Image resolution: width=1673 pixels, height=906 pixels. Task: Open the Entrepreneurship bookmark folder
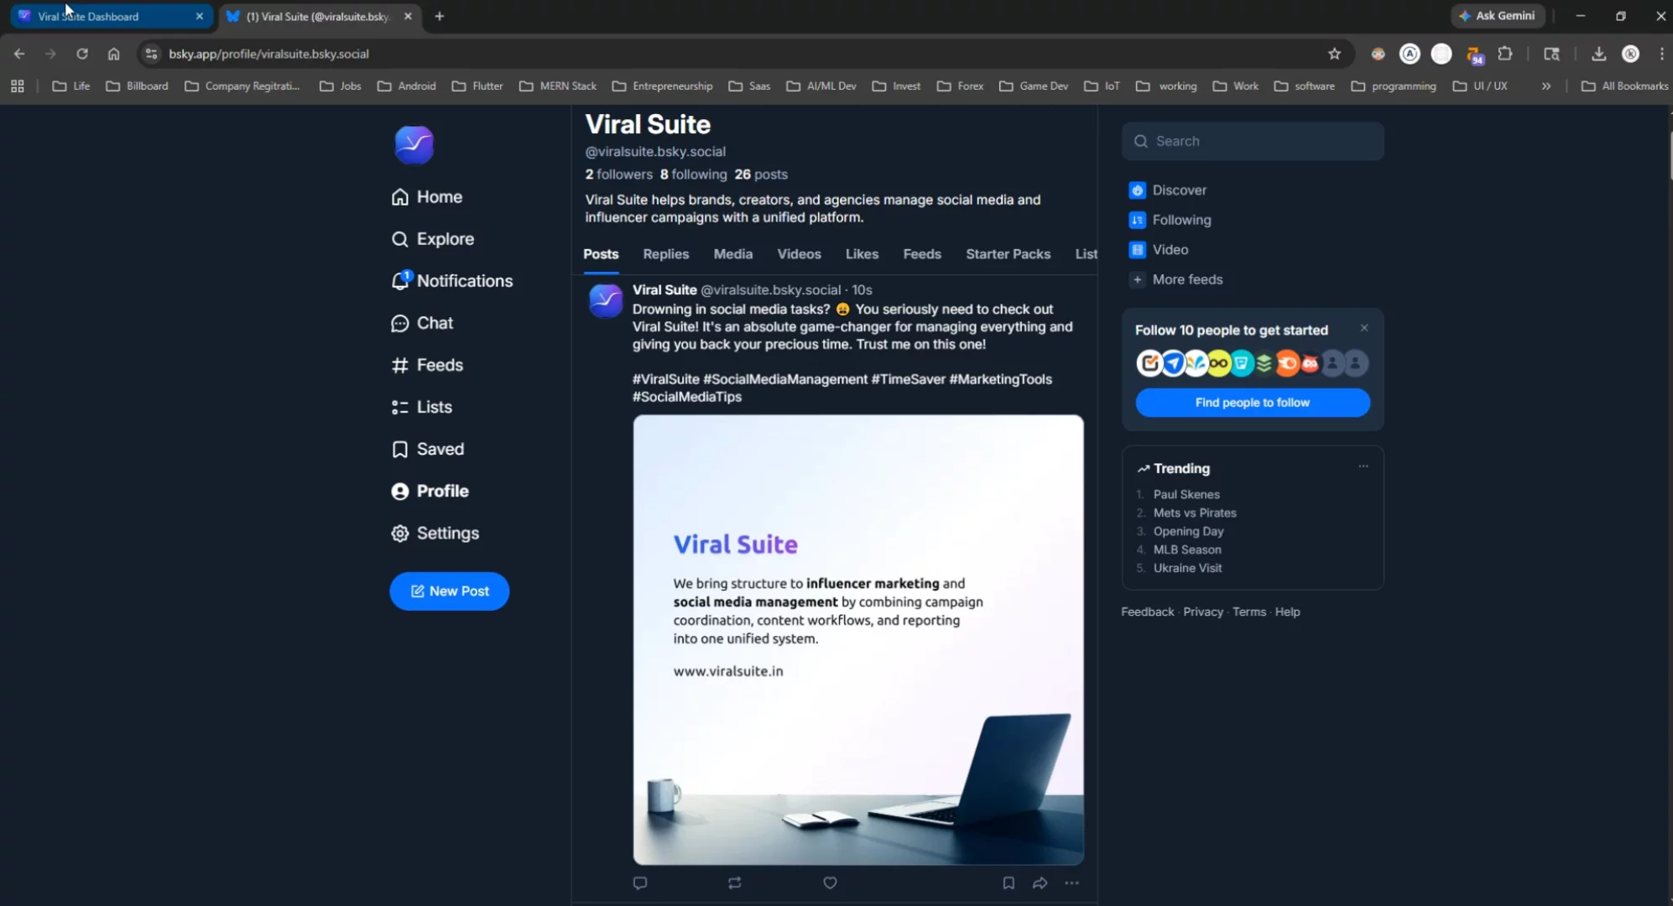[x=663, y=86]
